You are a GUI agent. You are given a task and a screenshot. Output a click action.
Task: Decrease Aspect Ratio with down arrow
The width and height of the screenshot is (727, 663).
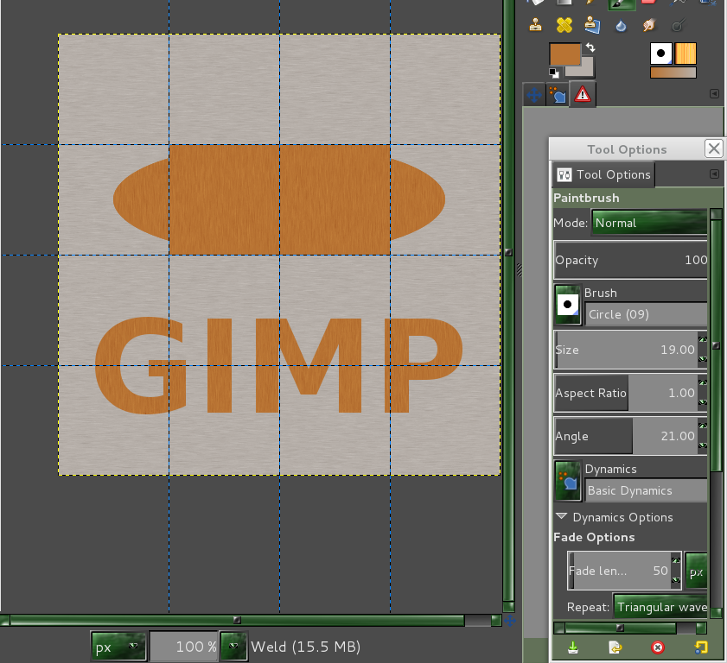click(x=703, y=403)
